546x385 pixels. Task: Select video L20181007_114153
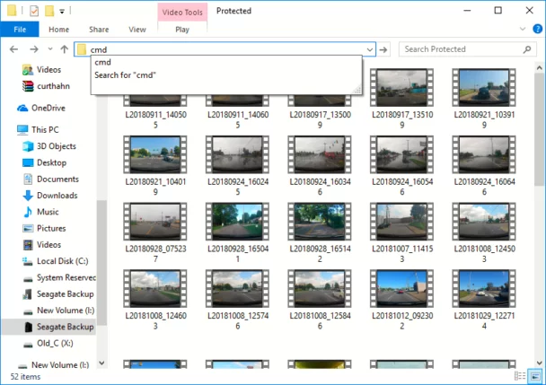click(401, 233)
